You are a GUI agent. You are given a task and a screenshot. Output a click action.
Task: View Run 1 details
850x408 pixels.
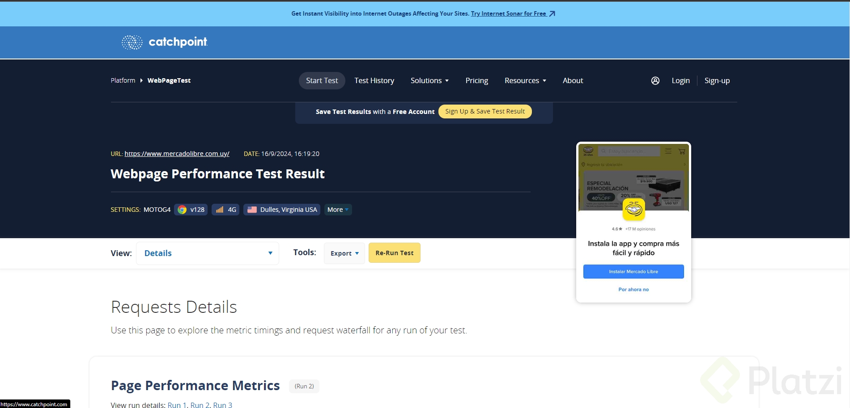click(177, 405)
